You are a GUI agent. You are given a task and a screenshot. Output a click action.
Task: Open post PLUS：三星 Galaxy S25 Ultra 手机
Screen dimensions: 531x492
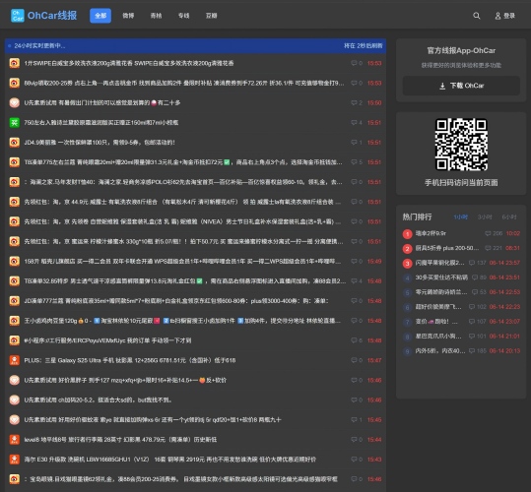pos(130,360)
